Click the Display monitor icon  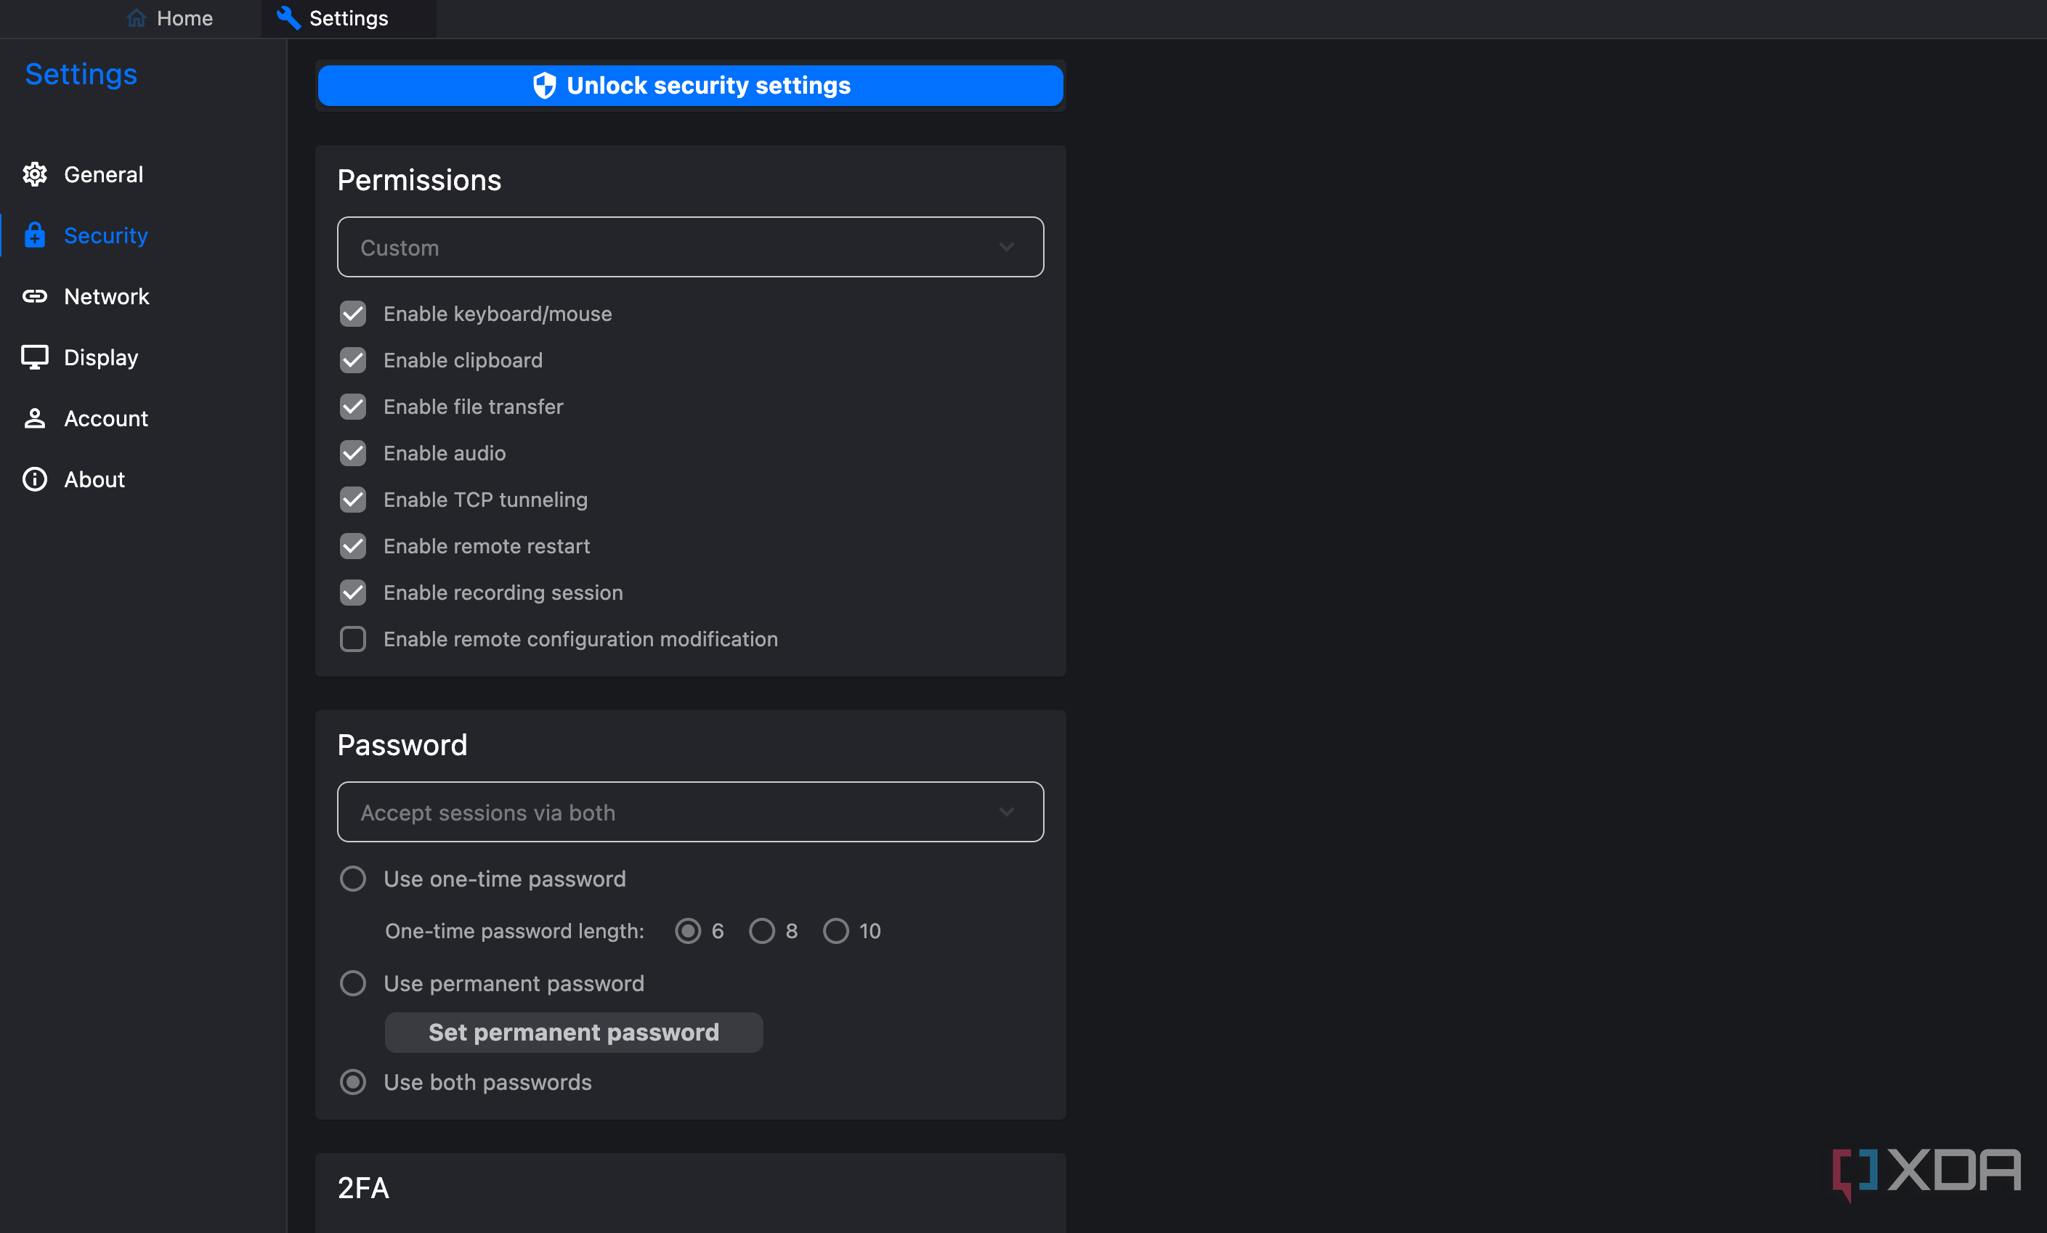click(35, 357)
